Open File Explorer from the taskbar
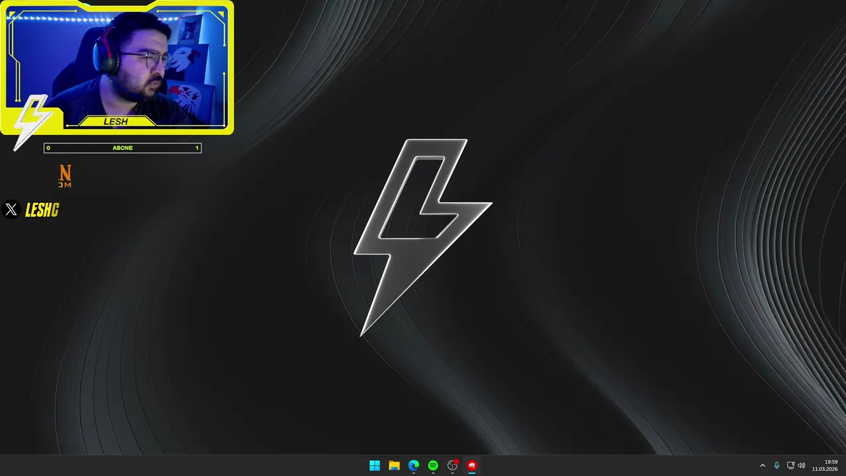The image size is (846, 476). pyautogui.click(x=394, y=465)
